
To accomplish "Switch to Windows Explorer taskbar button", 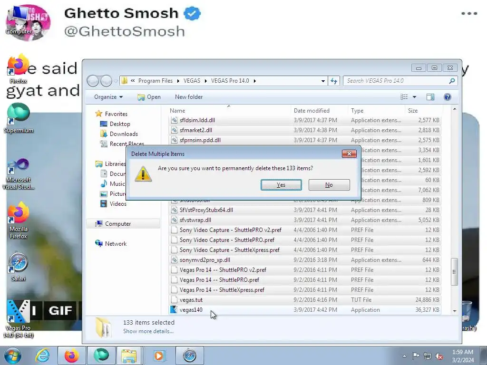I will [129, 355].
